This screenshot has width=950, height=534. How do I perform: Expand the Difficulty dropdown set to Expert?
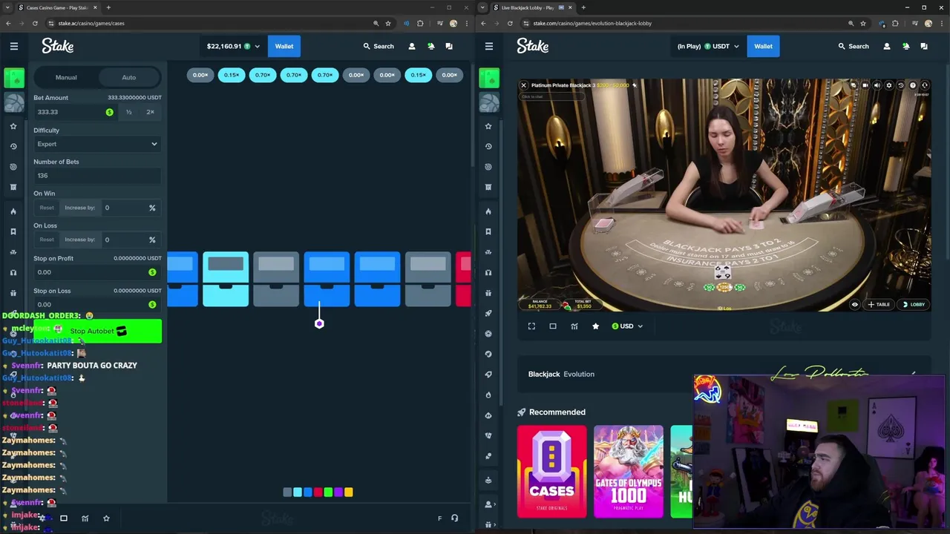pyautogui.click(x=97, y=144)
